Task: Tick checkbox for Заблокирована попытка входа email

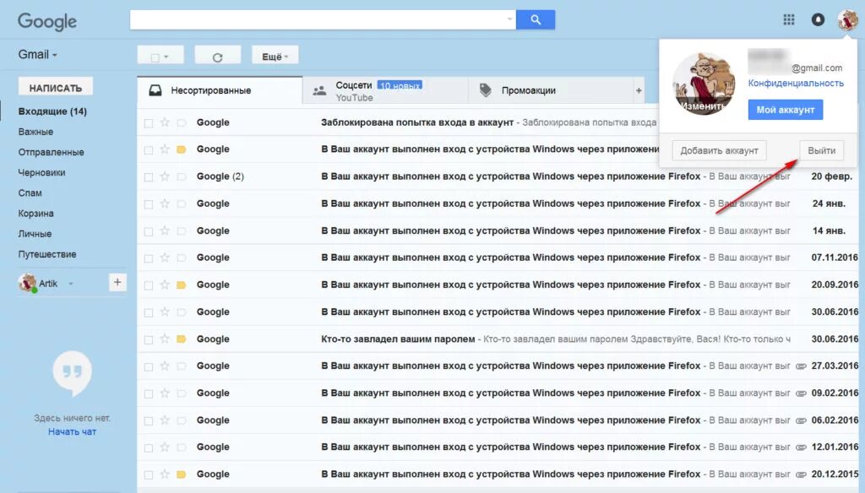Action: [x=149, y=123]
